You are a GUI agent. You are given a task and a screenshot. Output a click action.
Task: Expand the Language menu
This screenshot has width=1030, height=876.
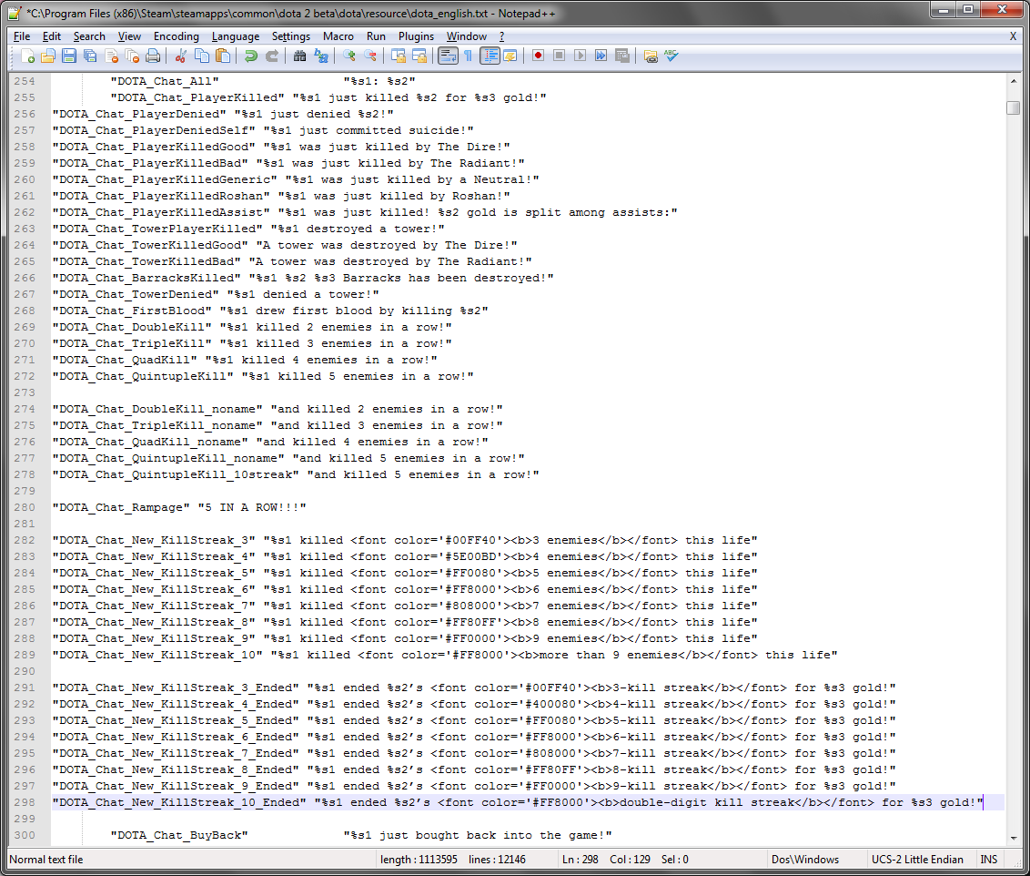235,36
